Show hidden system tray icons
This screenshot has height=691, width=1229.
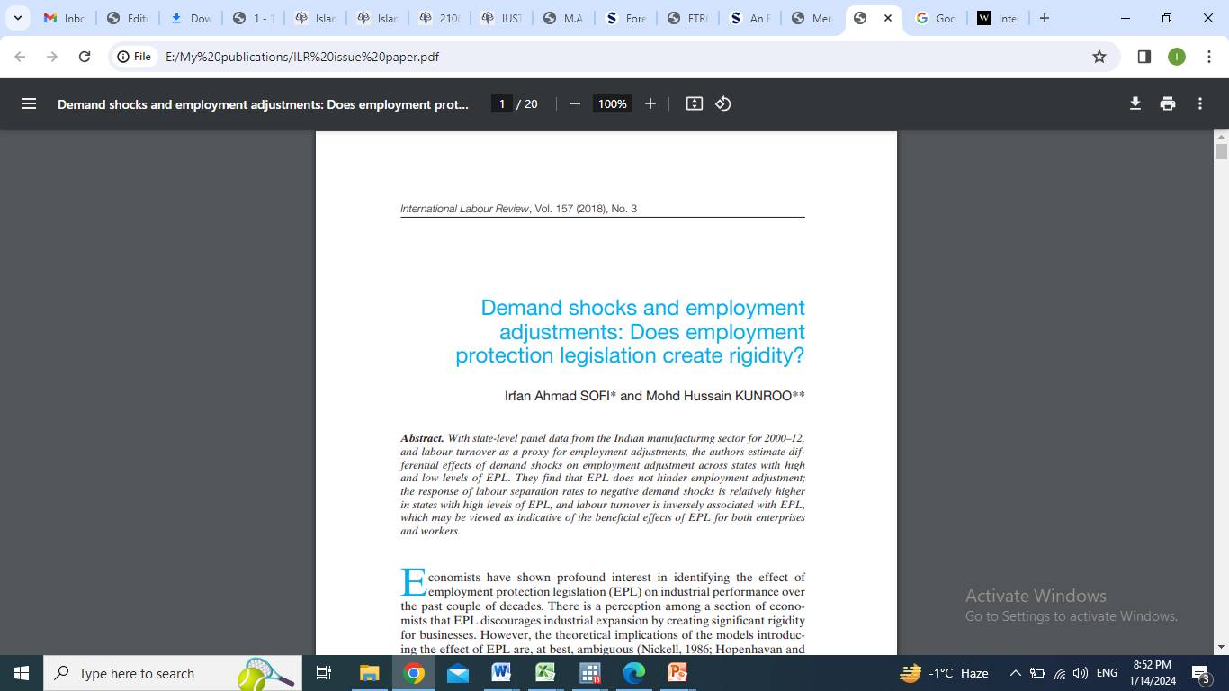click(x=1015, y=673)
